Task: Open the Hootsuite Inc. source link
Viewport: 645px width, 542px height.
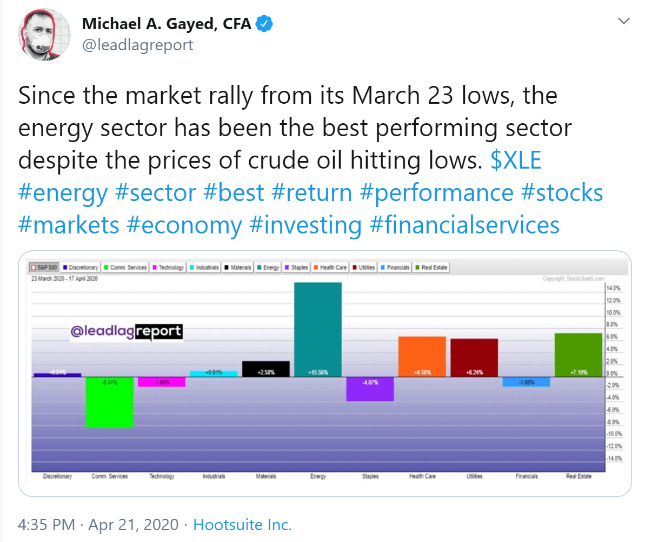Action: 242,525
